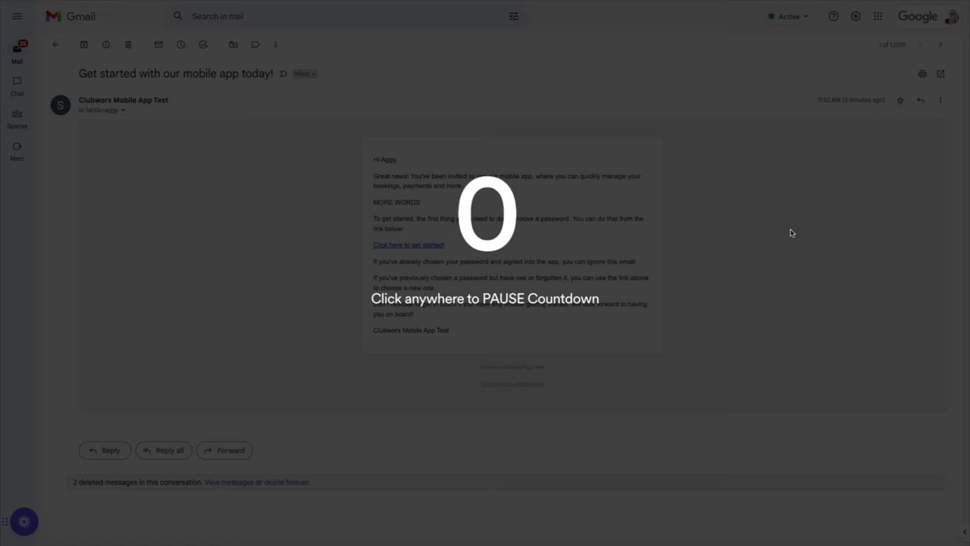
Task: Open search filter options icon
Action: (x=514, y=16)
